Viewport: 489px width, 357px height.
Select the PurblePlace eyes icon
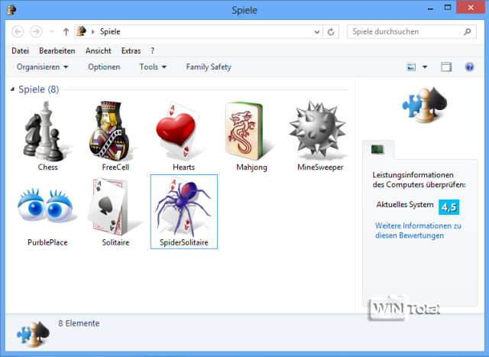(46, 206)
